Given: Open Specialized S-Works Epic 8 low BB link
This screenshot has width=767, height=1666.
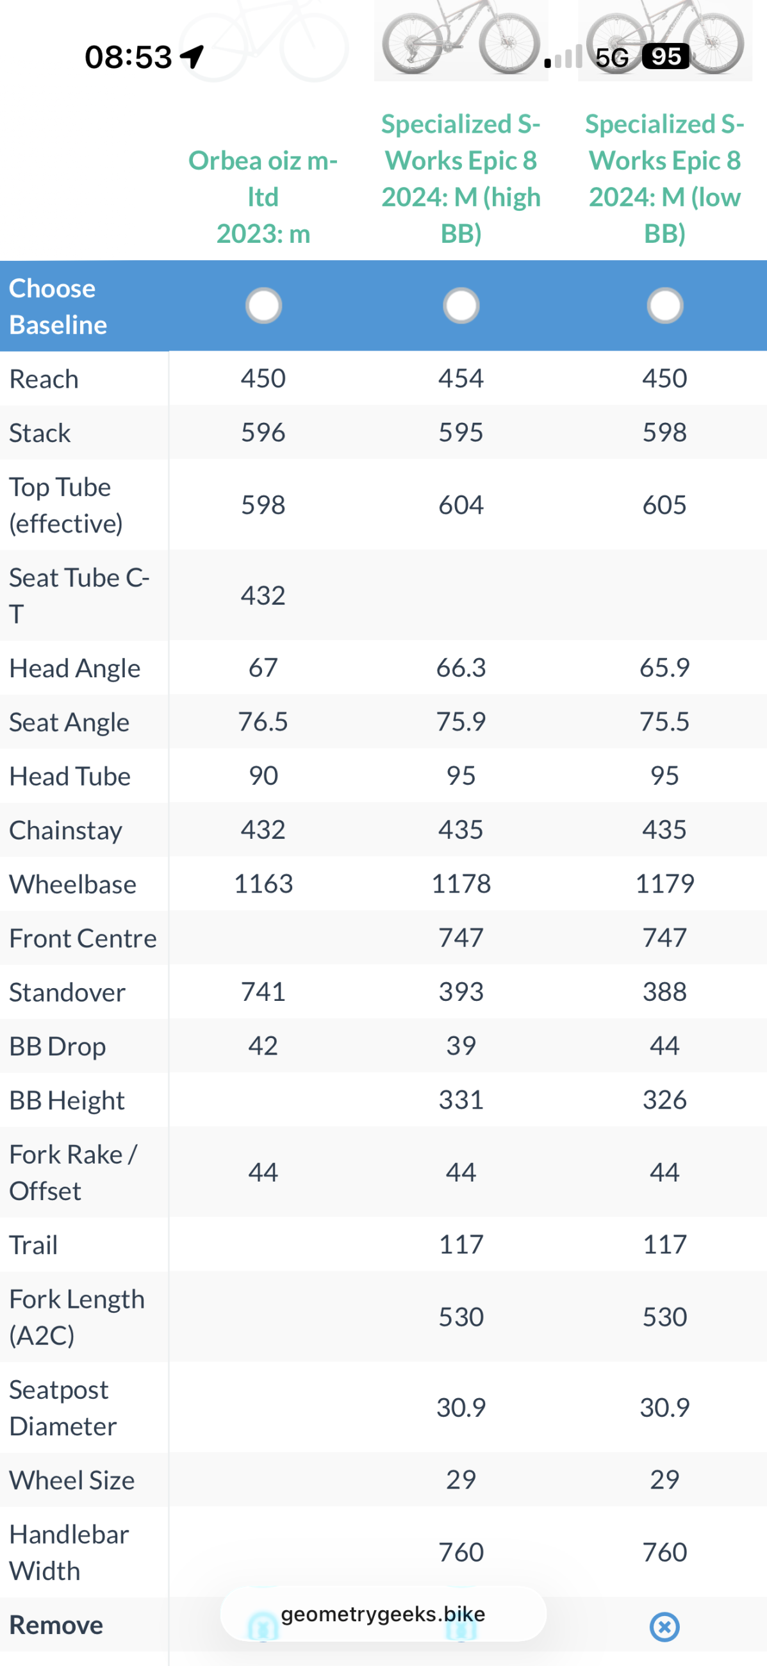Looking at the screenshot, I should pyautogui.click(x=665, y=179).
